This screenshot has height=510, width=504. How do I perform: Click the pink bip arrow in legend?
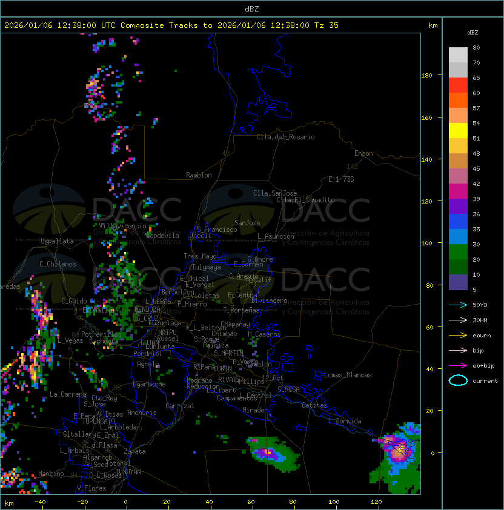click(x=458, y=350)
